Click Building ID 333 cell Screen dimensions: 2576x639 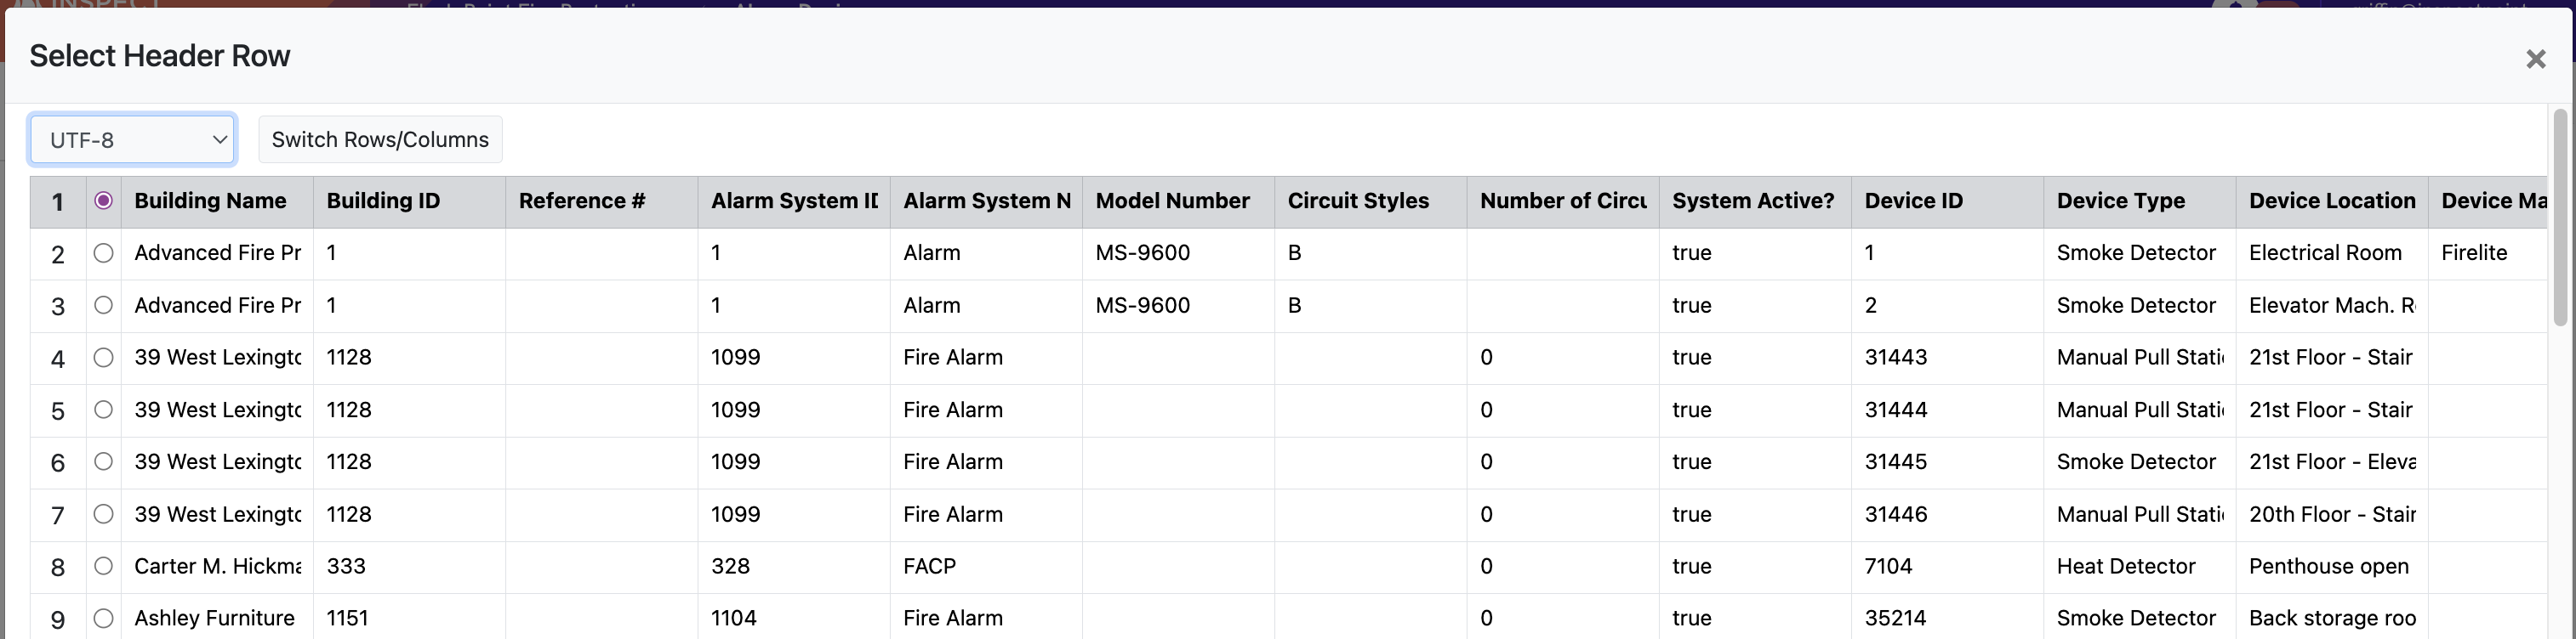click(409, 567)
